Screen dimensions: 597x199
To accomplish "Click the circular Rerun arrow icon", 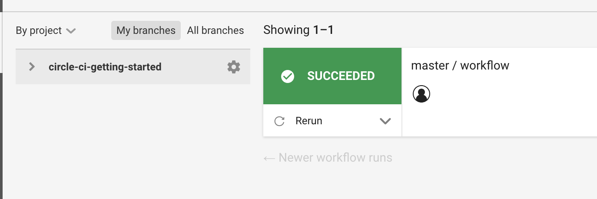I will [x=279, y=121].
